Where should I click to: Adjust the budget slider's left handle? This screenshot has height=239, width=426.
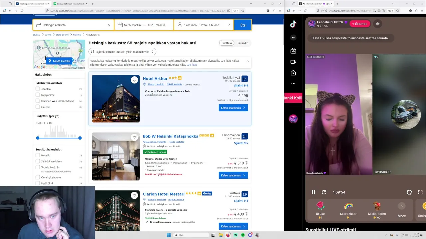38,138
